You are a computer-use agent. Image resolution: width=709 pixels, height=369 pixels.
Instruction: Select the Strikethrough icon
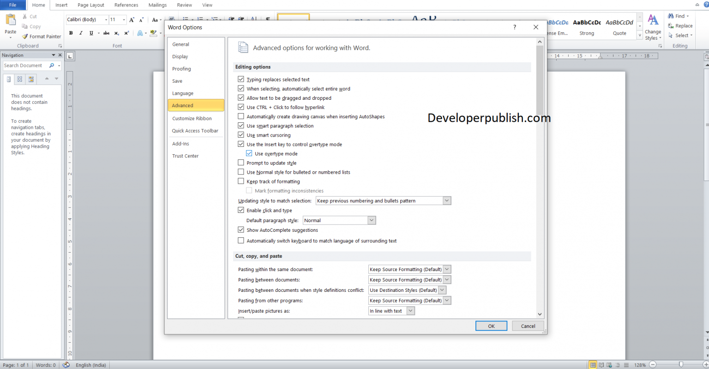[x=106, y=33]
